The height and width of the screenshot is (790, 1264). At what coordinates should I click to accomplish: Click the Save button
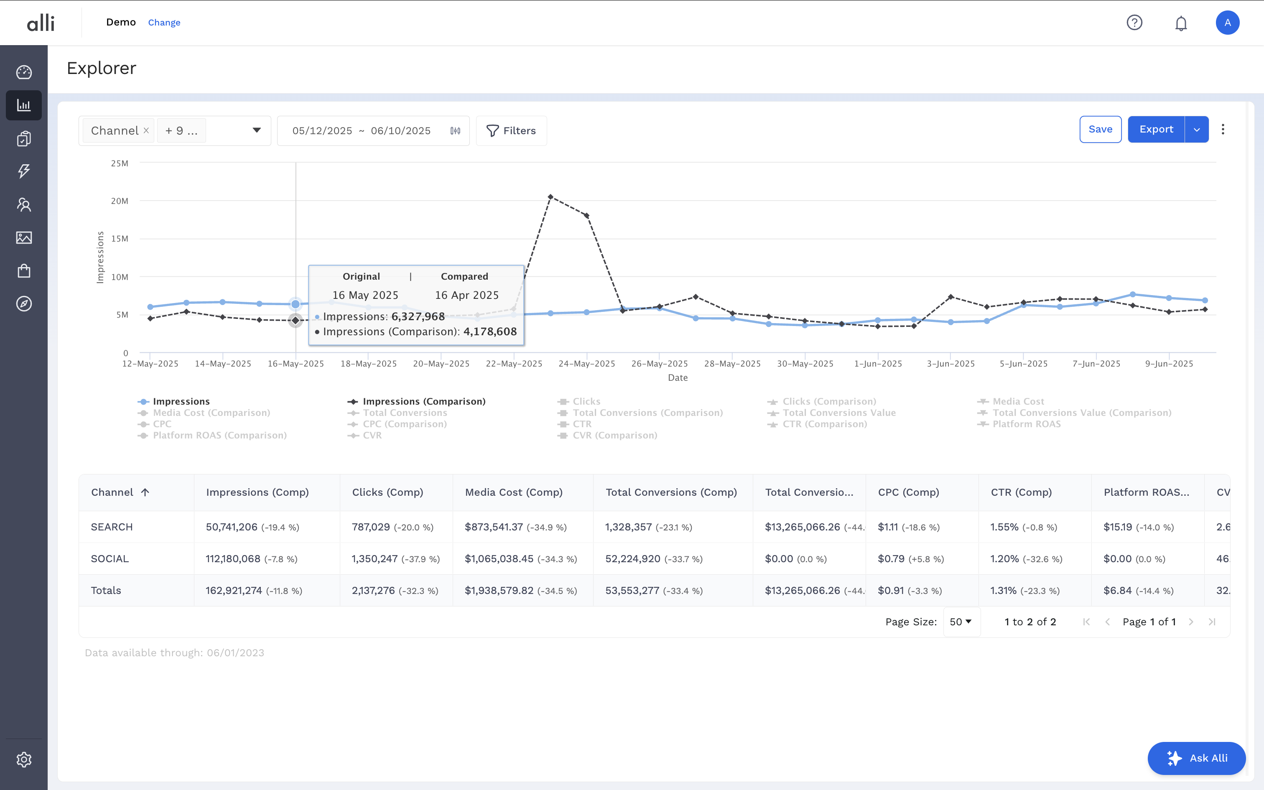[x=1100, y=129]
